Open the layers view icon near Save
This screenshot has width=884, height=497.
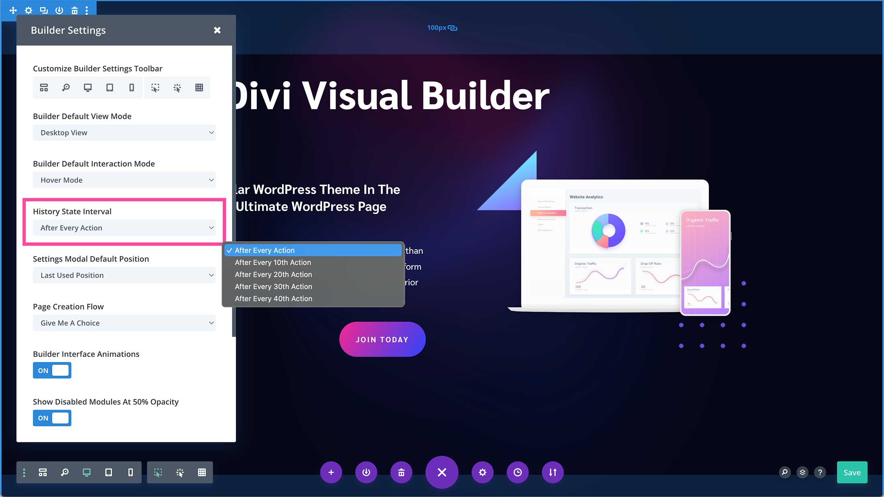[802, 472]
